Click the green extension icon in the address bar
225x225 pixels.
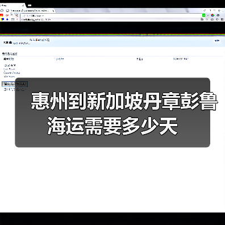click(203, 15)
